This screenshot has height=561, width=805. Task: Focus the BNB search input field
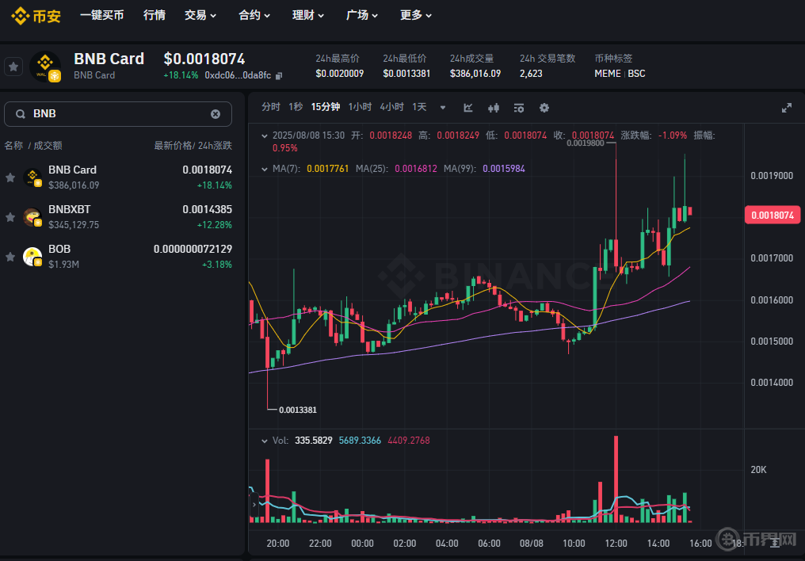click(x=118, y=114)
